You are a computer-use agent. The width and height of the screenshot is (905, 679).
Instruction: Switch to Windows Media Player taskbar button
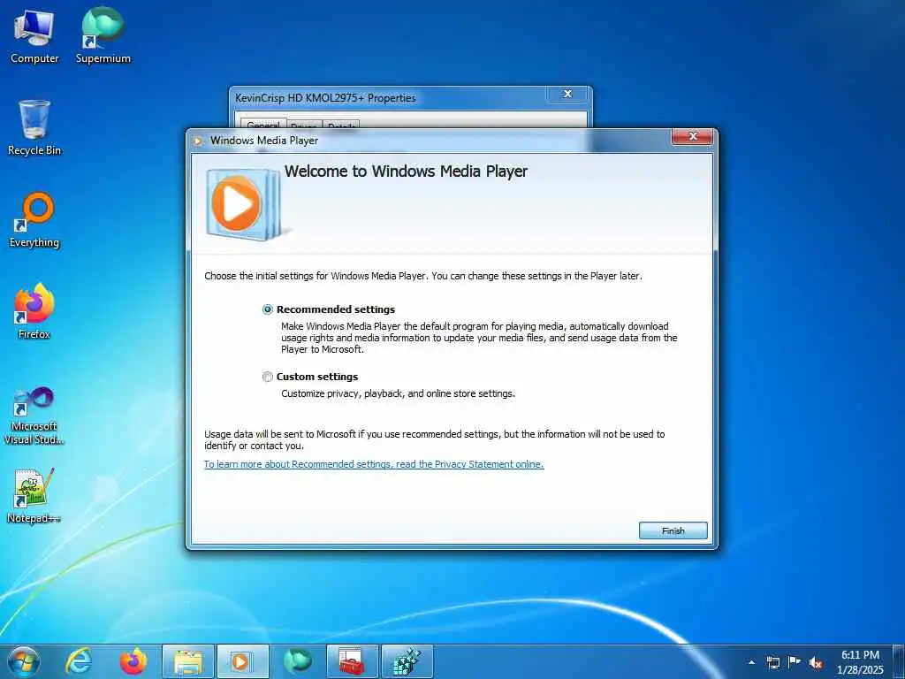pyautogui.click(x=242, y=661)
